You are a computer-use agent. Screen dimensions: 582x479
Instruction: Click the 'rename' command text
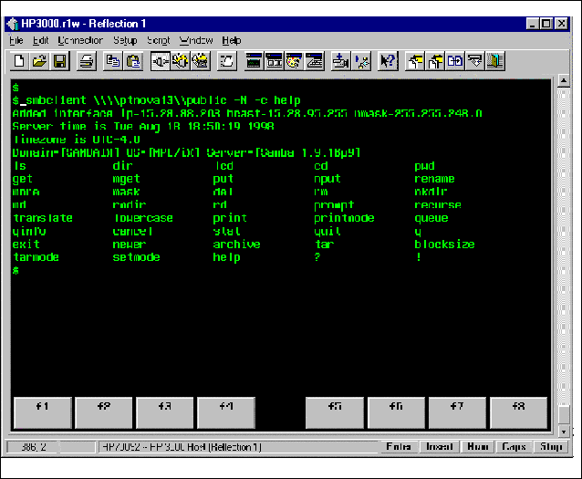pyautogui.click(x=434, y=179)
